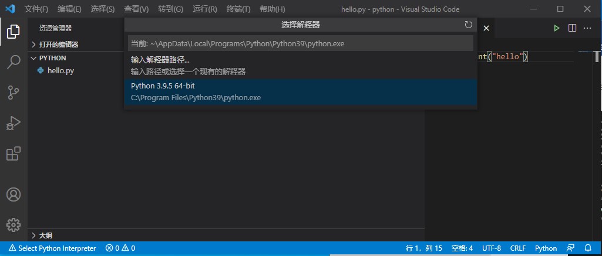Viewport: 602px width, 256px height.
Task: Open the 终端(T) menu
Action: (x=238, y=9)
